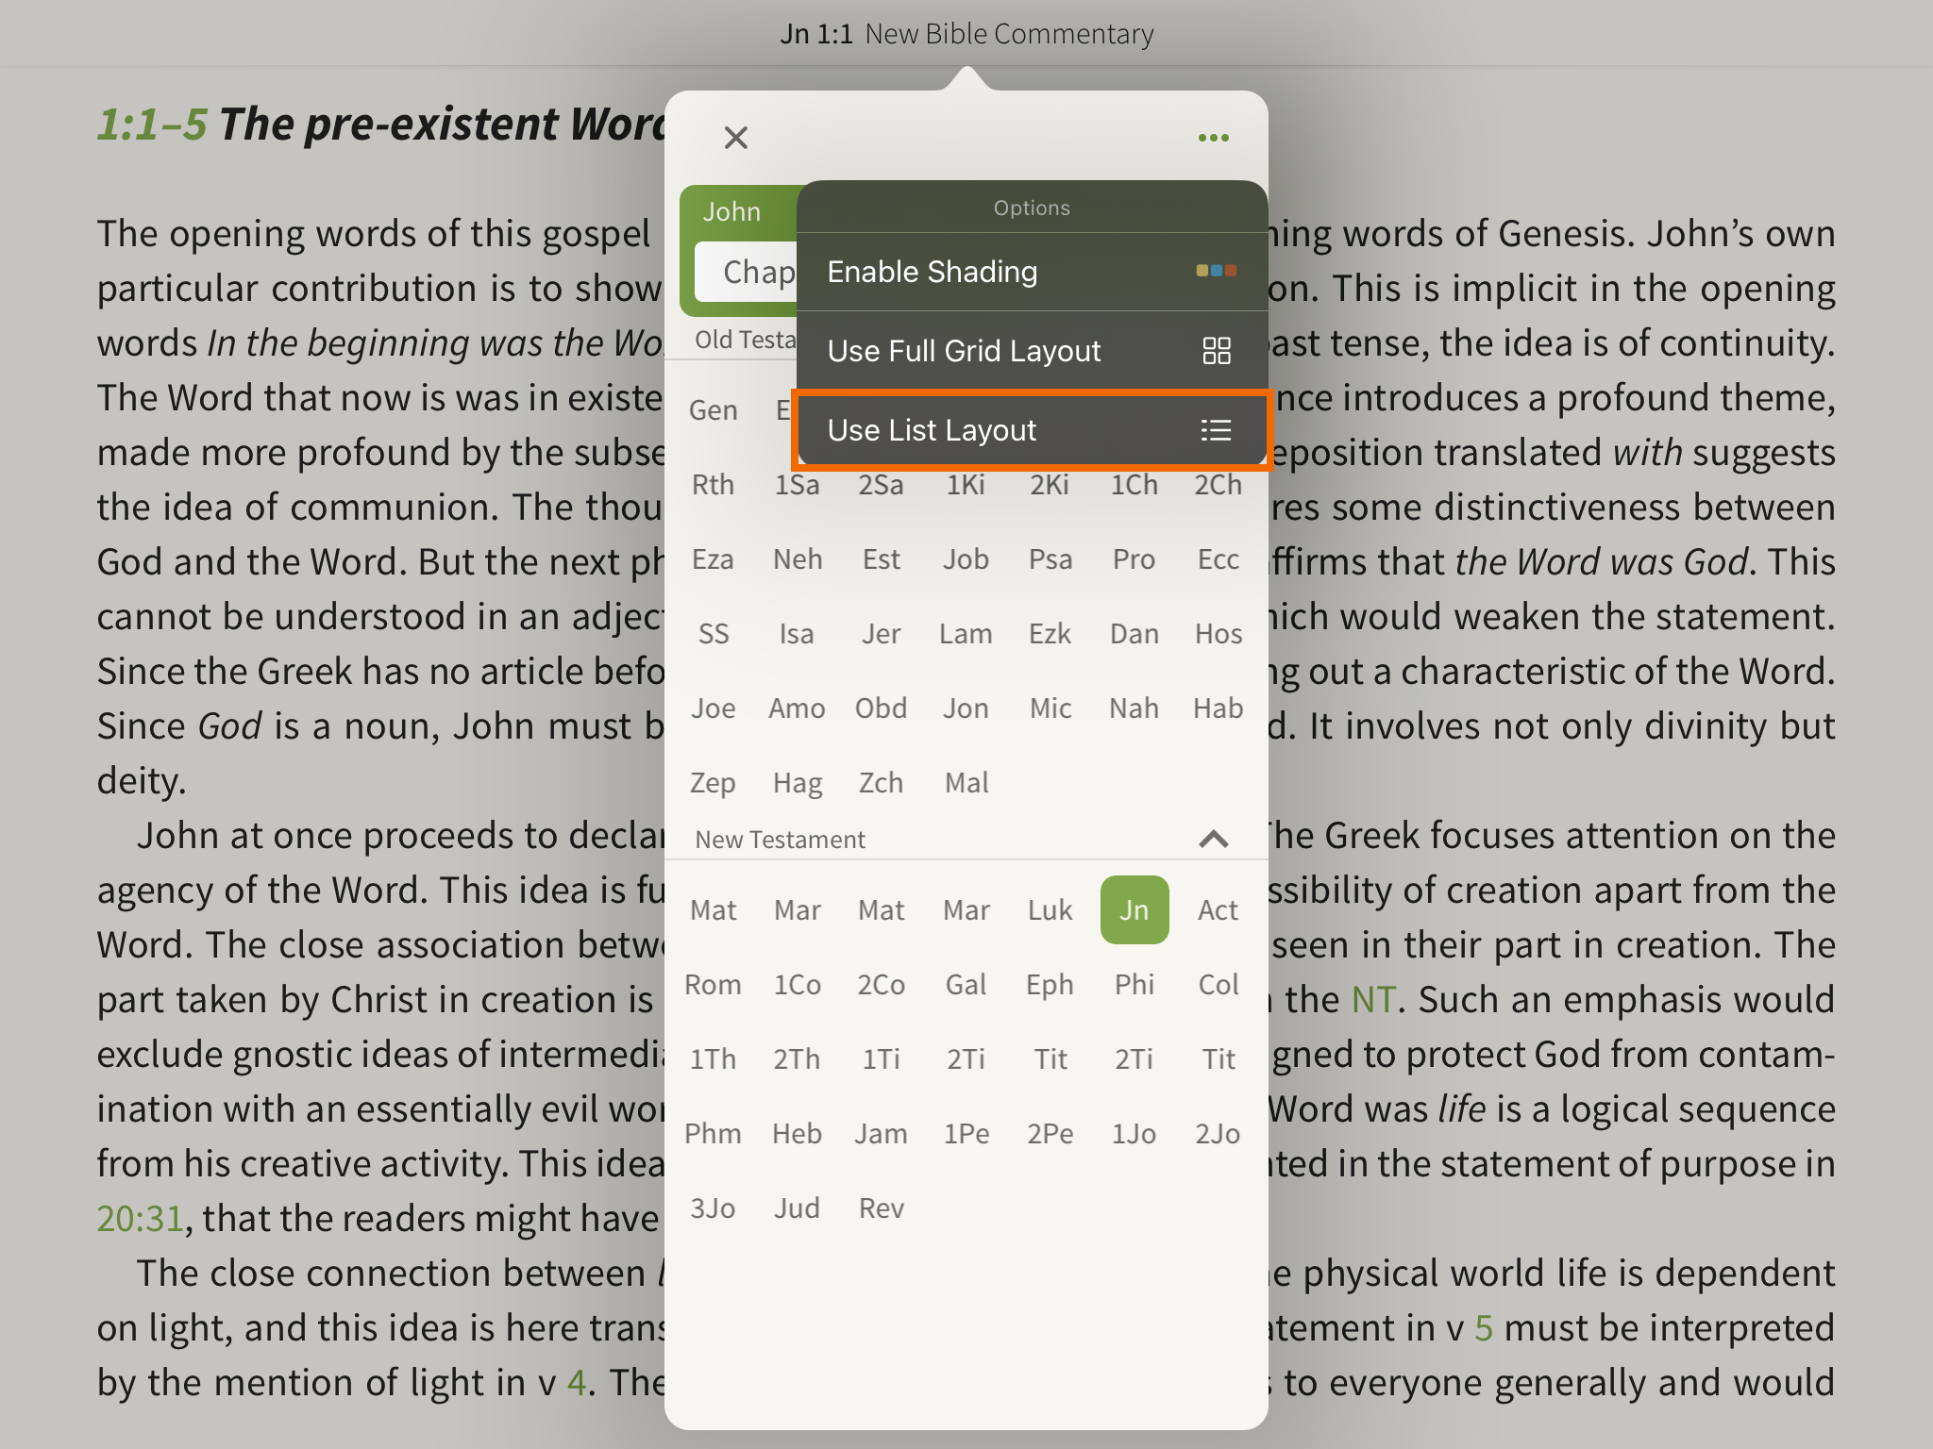The width and height of the screenshot is (1933, 1449).
Task: Select Psa book
Action: point(1050,559)
